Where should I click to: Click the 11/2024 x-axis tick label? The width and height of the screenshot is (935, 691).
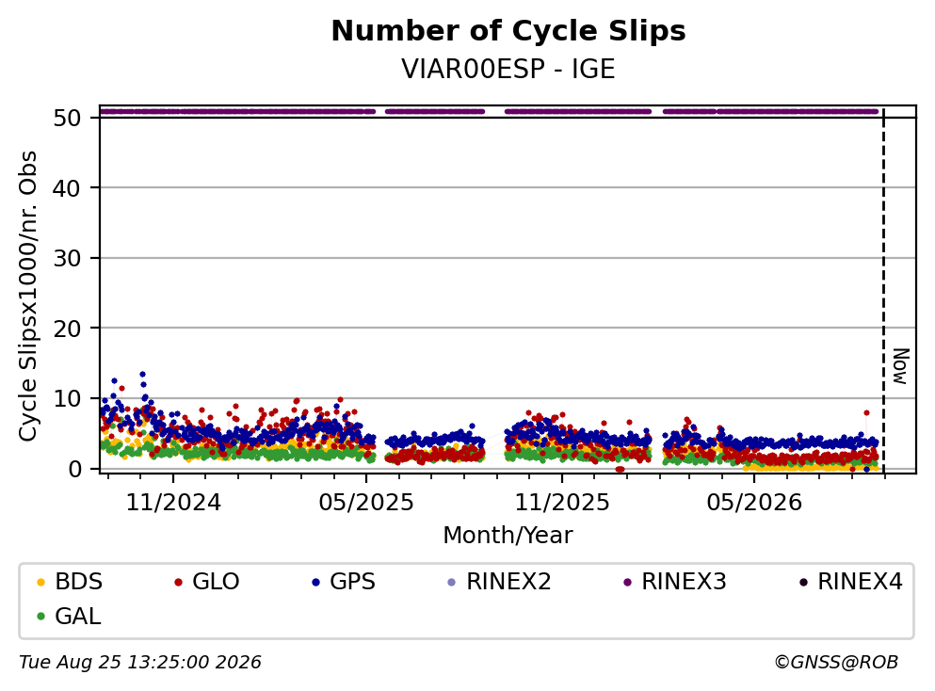(x=173, y=503)
